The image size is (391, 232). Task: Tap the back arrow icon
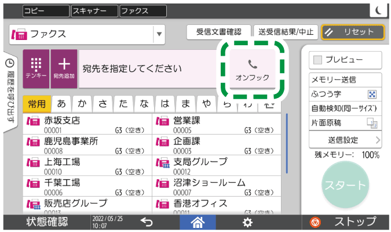[147, 222]
